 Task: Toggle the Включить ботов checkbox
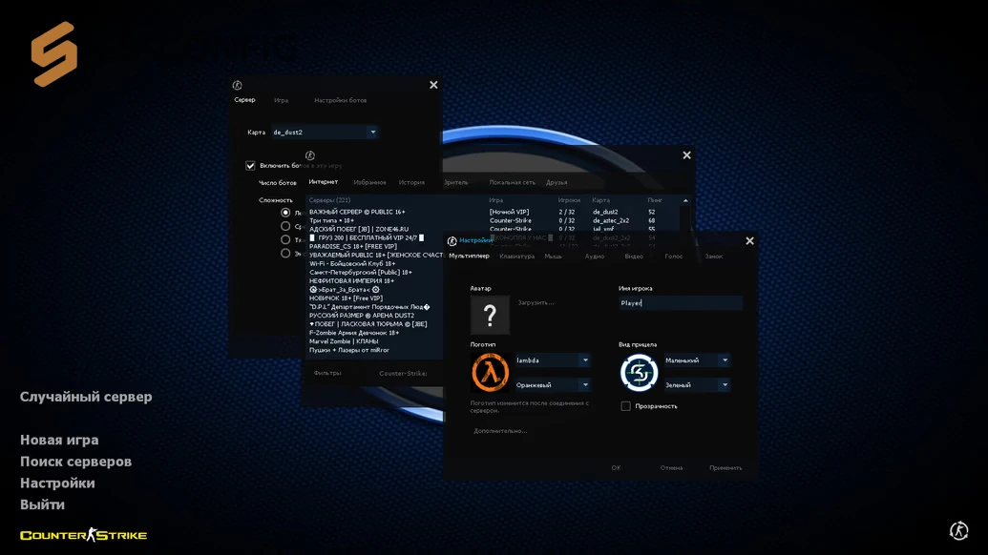[251, 166]
